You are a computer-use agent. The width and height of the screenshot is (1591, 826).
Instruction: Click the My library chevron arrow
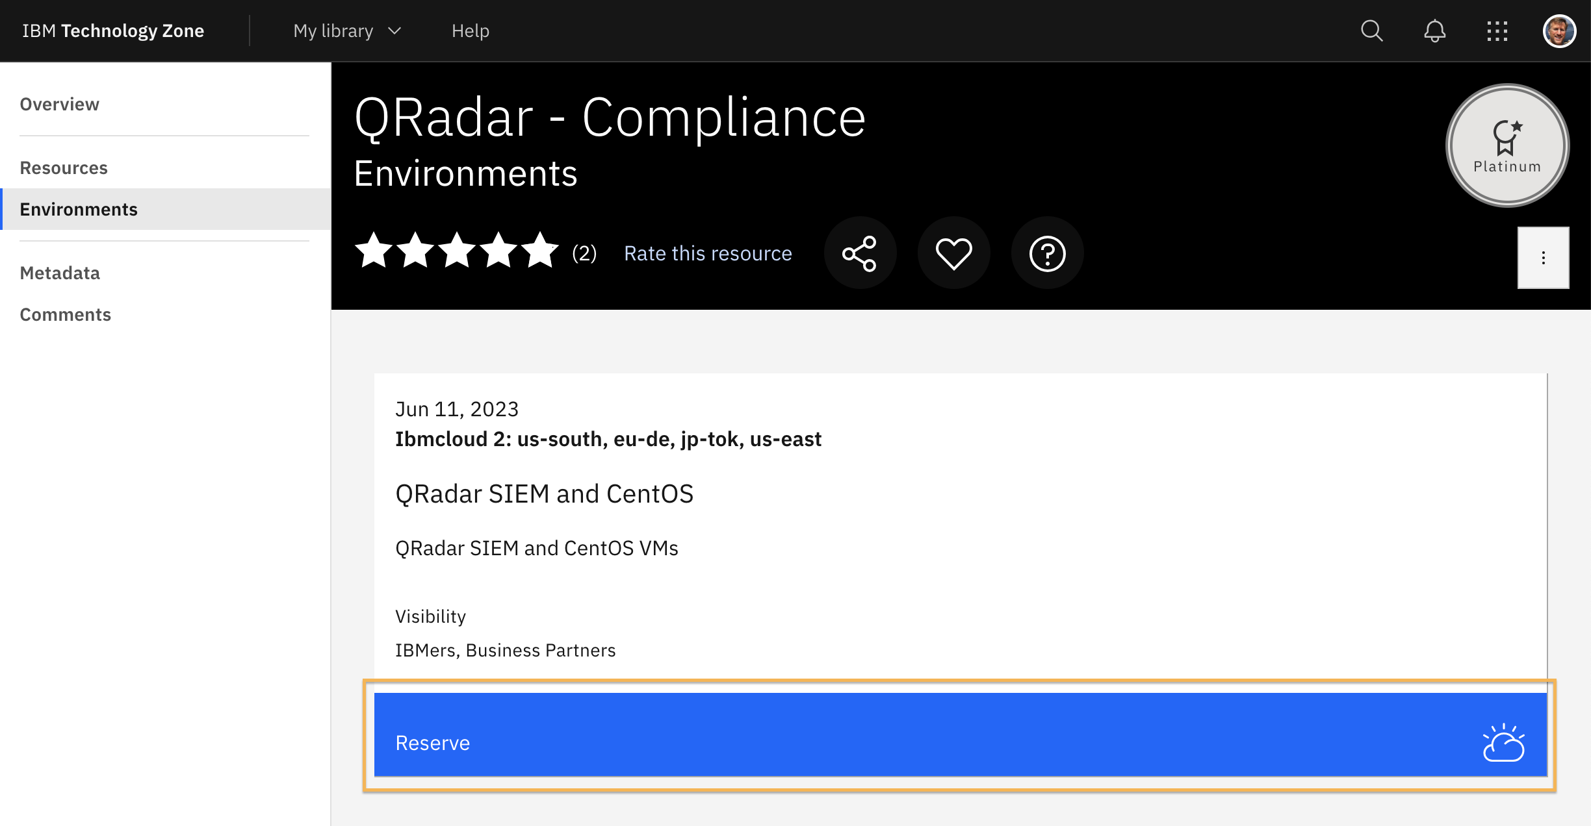point(395,31)
